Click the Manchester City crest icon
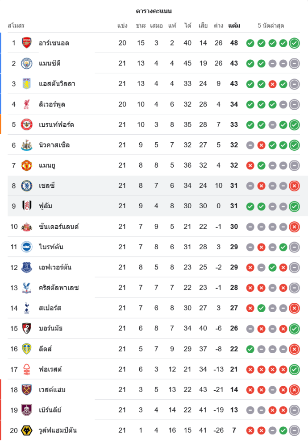Screen dimensions: 308x446 (27, 63)
